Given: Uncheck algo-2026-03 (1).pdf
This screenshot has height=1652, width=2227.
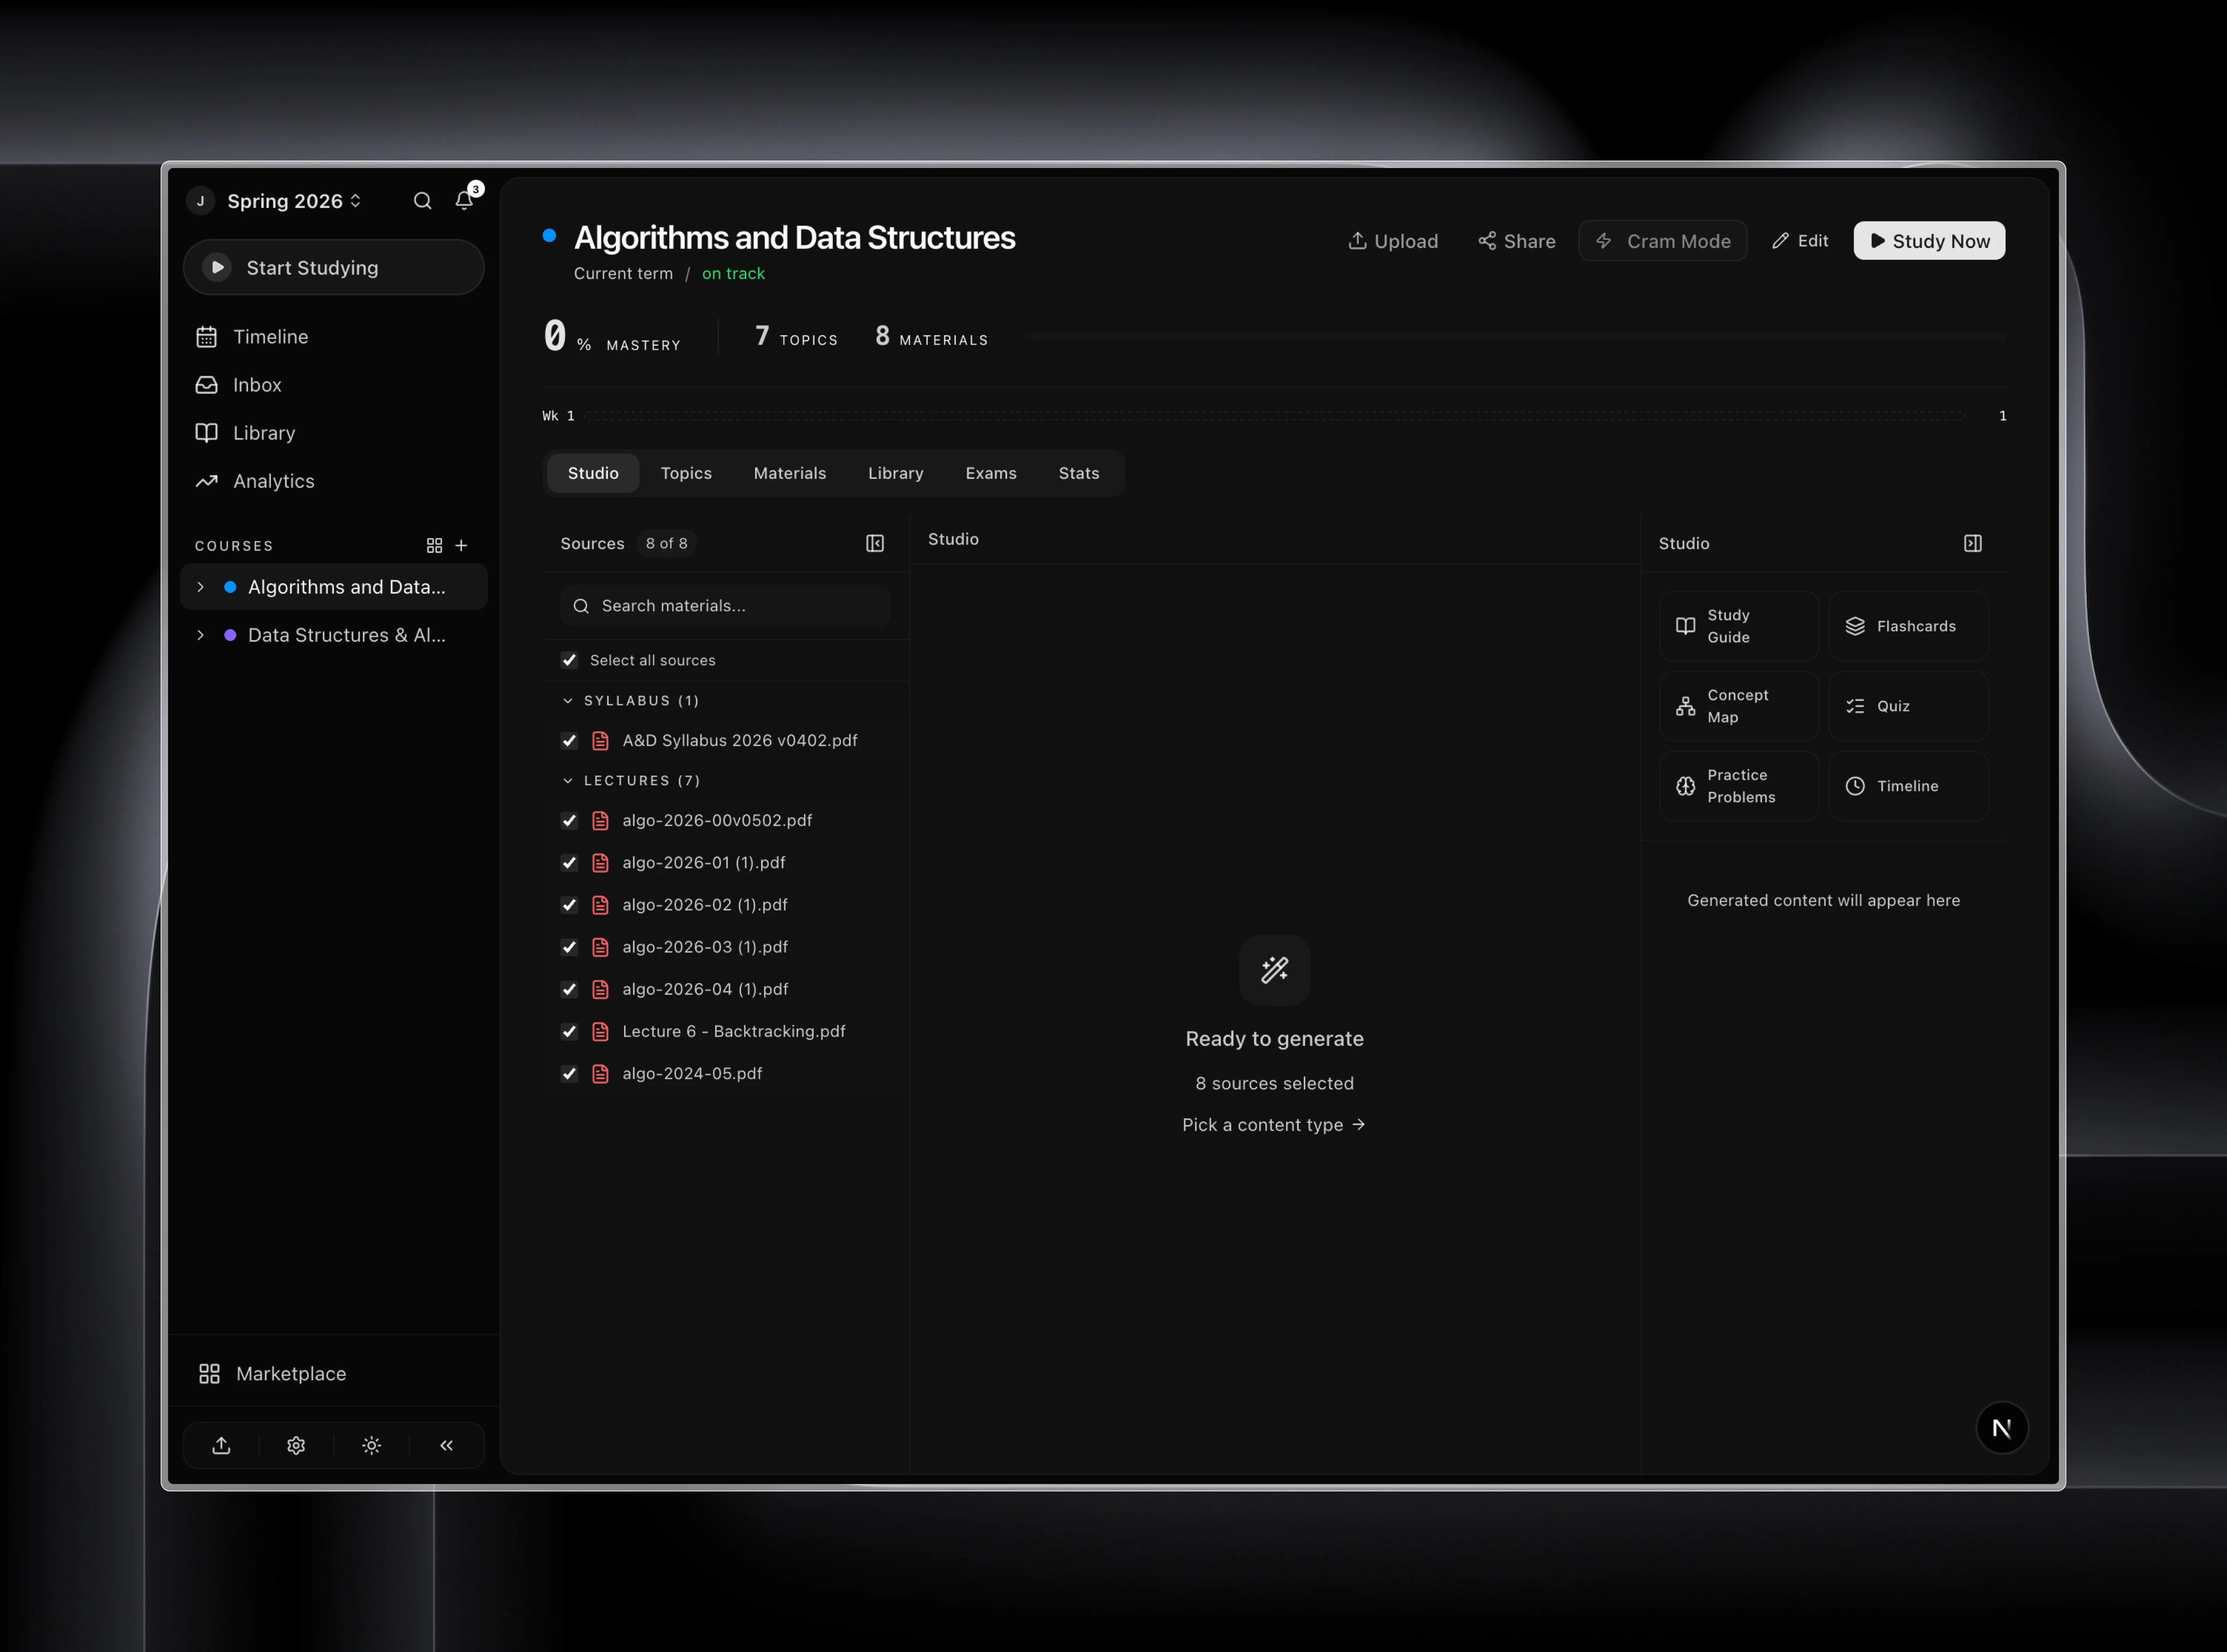Looking at the screenshot, I should [x=569, y=948].
